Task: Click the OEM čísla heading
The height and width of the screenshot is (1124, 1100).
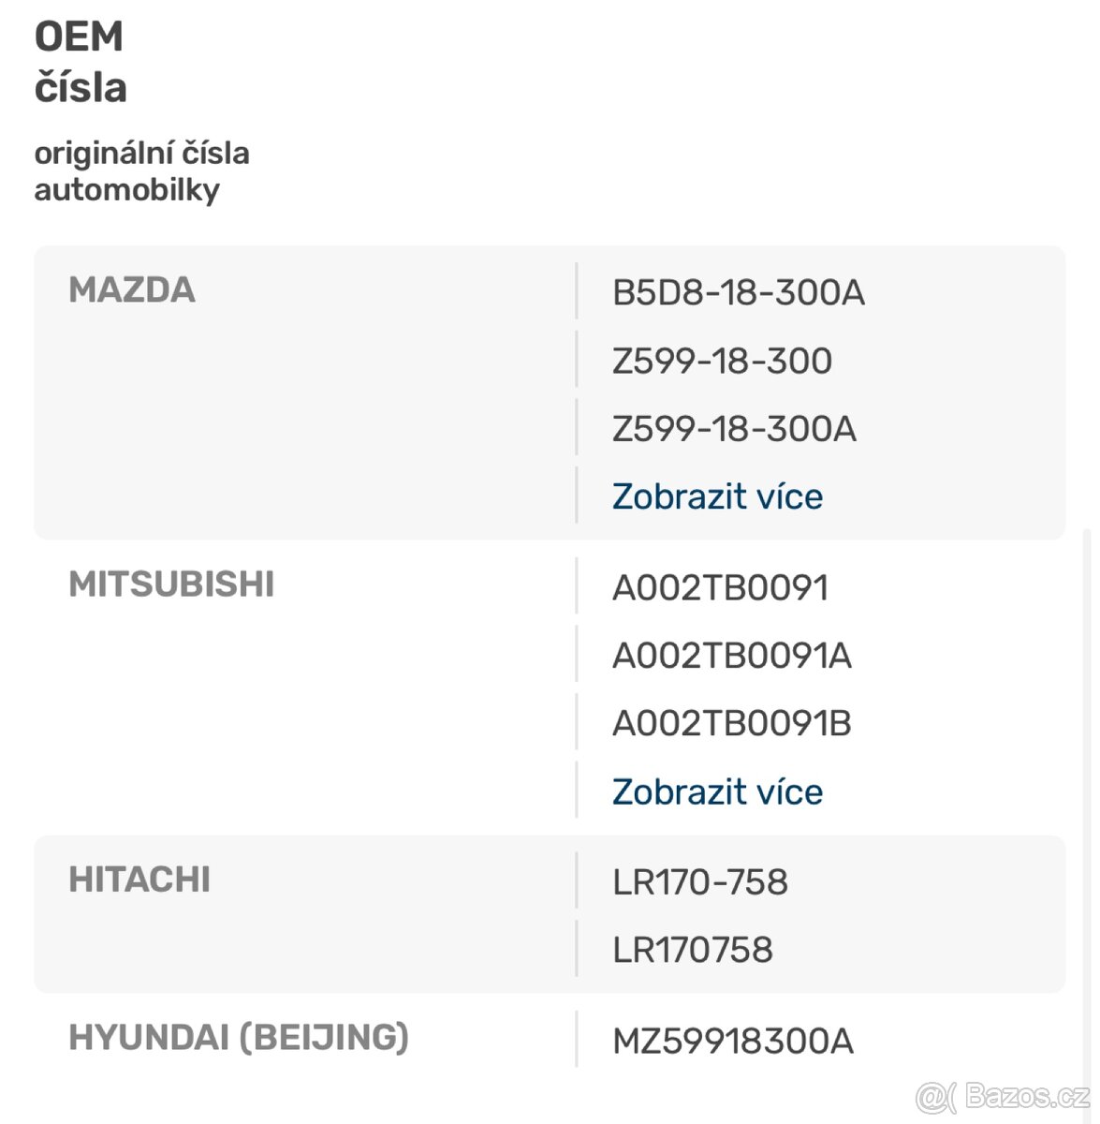Action: click(81, 63)
